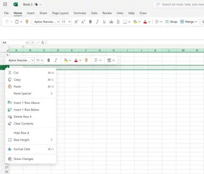Toggle Strikethrough in the ribbon
This screenshot has width=204, height=174.
(x=111, y=22)
